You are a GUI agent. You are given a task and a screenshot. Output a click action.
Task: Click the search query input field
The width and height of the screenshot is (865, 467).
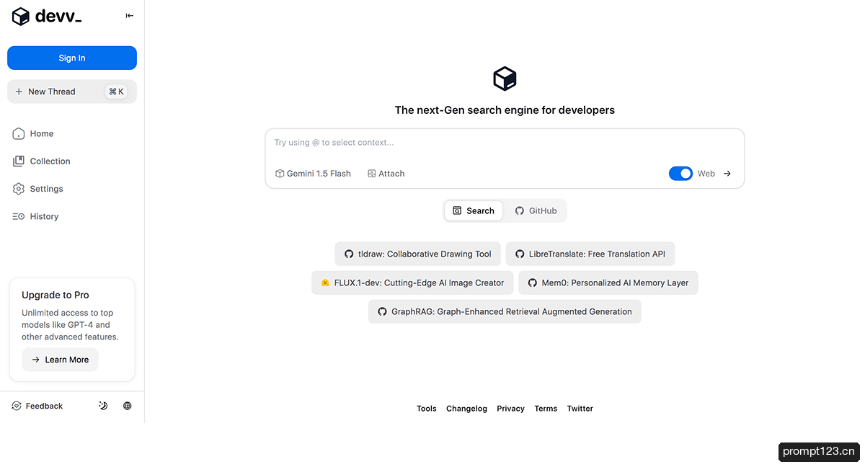tap(505, 143)
